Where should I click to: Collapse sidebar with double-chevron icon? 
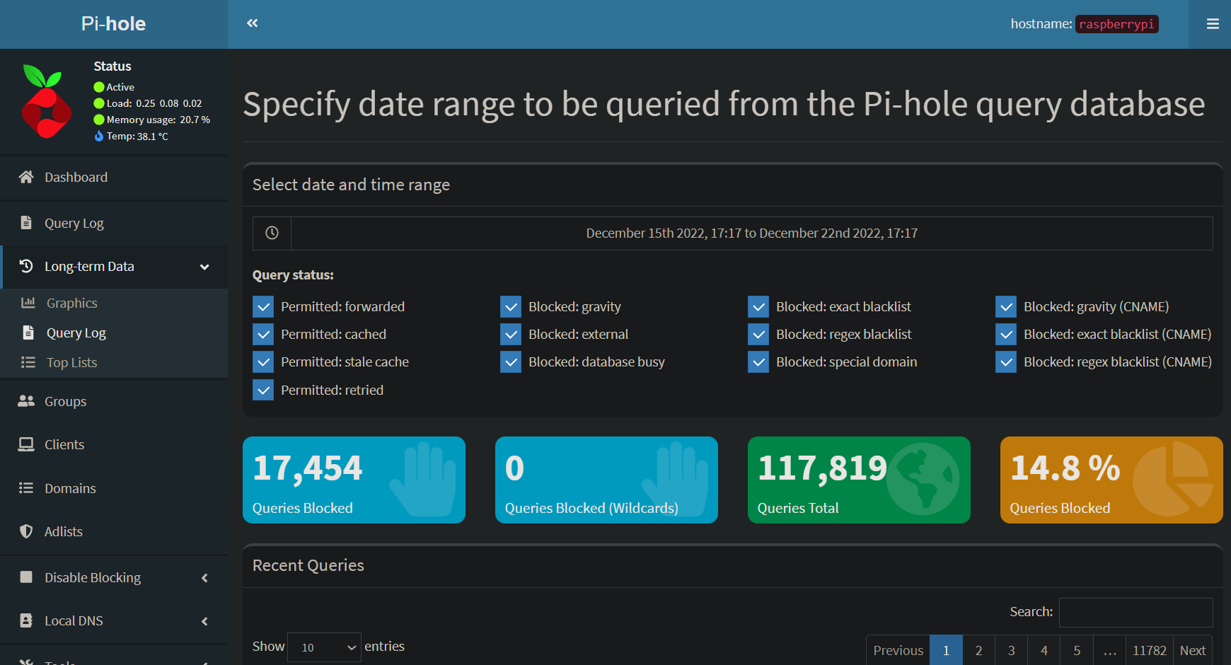(252, 23)
